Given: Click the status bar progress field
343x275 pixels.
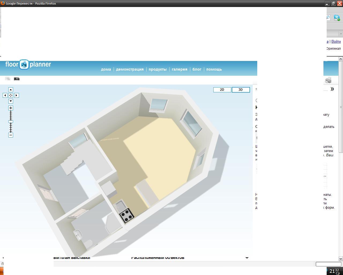Looking at the screenshot, I should pyautogui.click(x=328, y=264).
